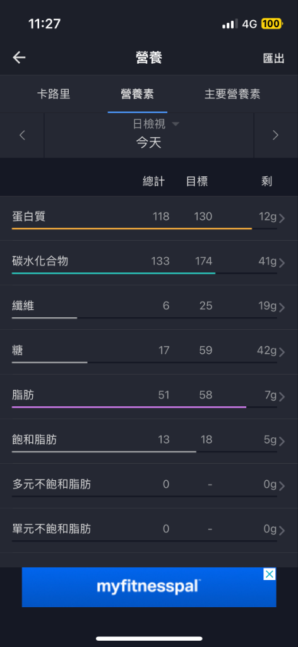The image size is (298, 647).
Task: Select the 營養素 tab
Action: 137,94
